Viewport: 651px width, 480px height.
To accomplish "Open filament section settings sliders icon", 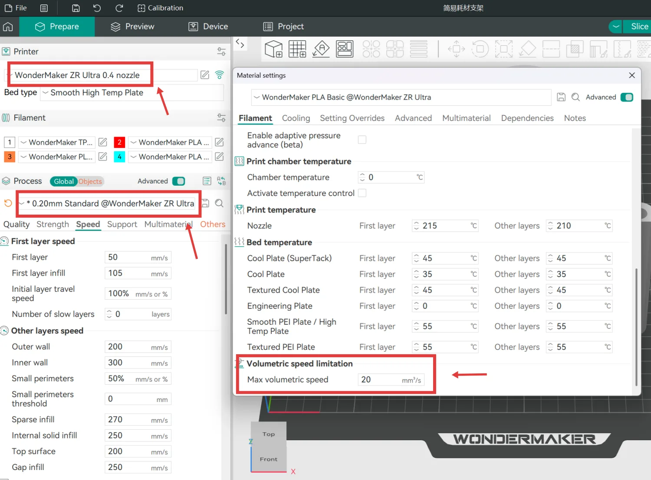I will pos(221,118).
